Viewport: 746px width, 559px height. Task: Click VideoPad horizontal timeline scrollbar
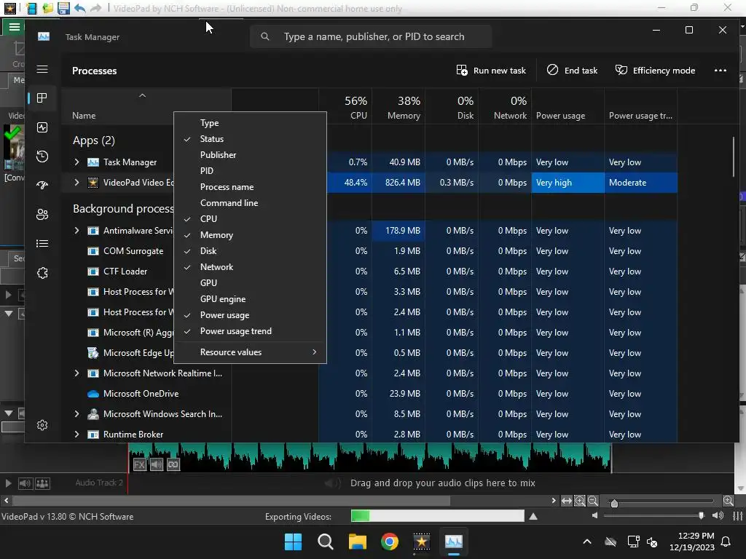tap(232, 501)
